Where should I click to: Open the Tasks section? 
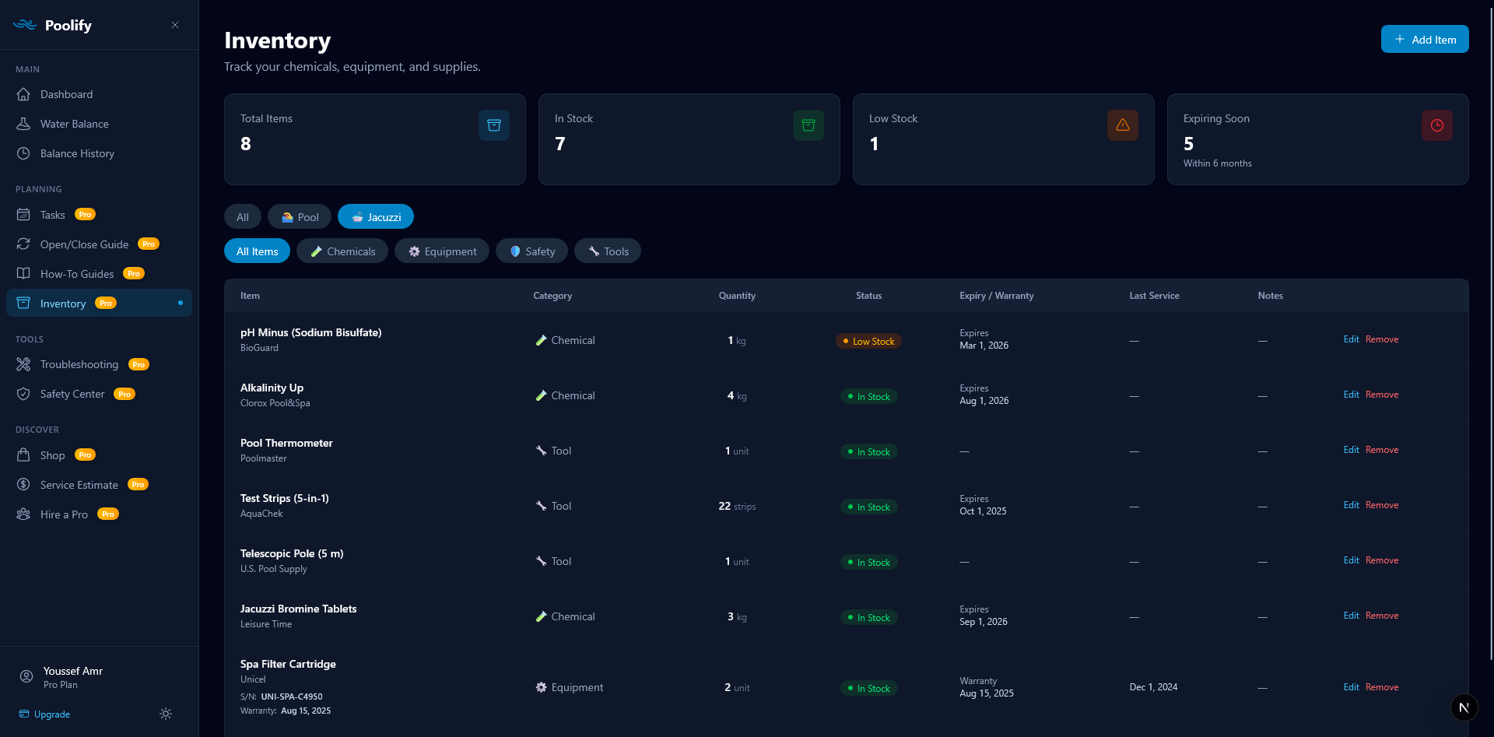pyautogui.click(x=99, y=215)
